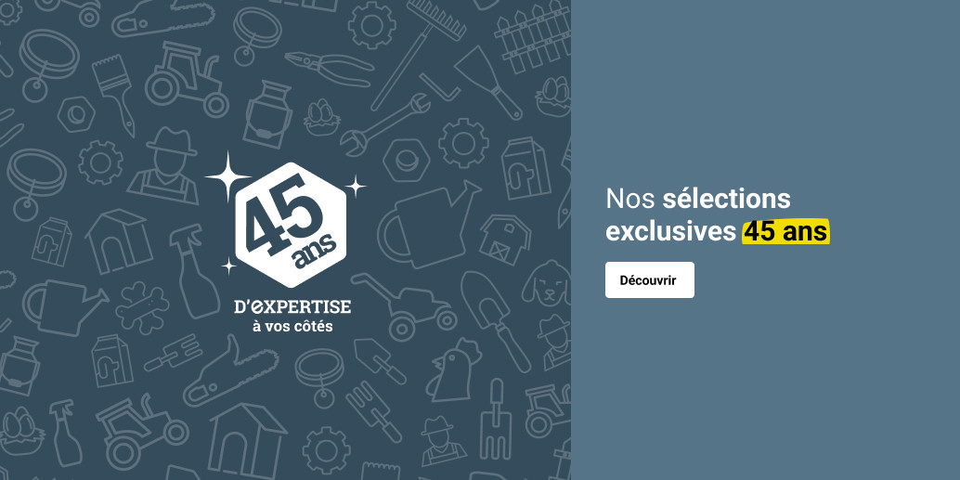This screenshot has height=480, width=960.
Task: Click the garden rake icon
Action: click(418, 53)
